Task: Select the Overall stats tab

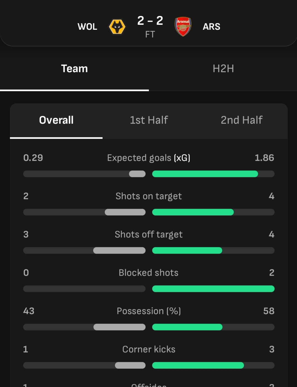Action: [56, 120]
